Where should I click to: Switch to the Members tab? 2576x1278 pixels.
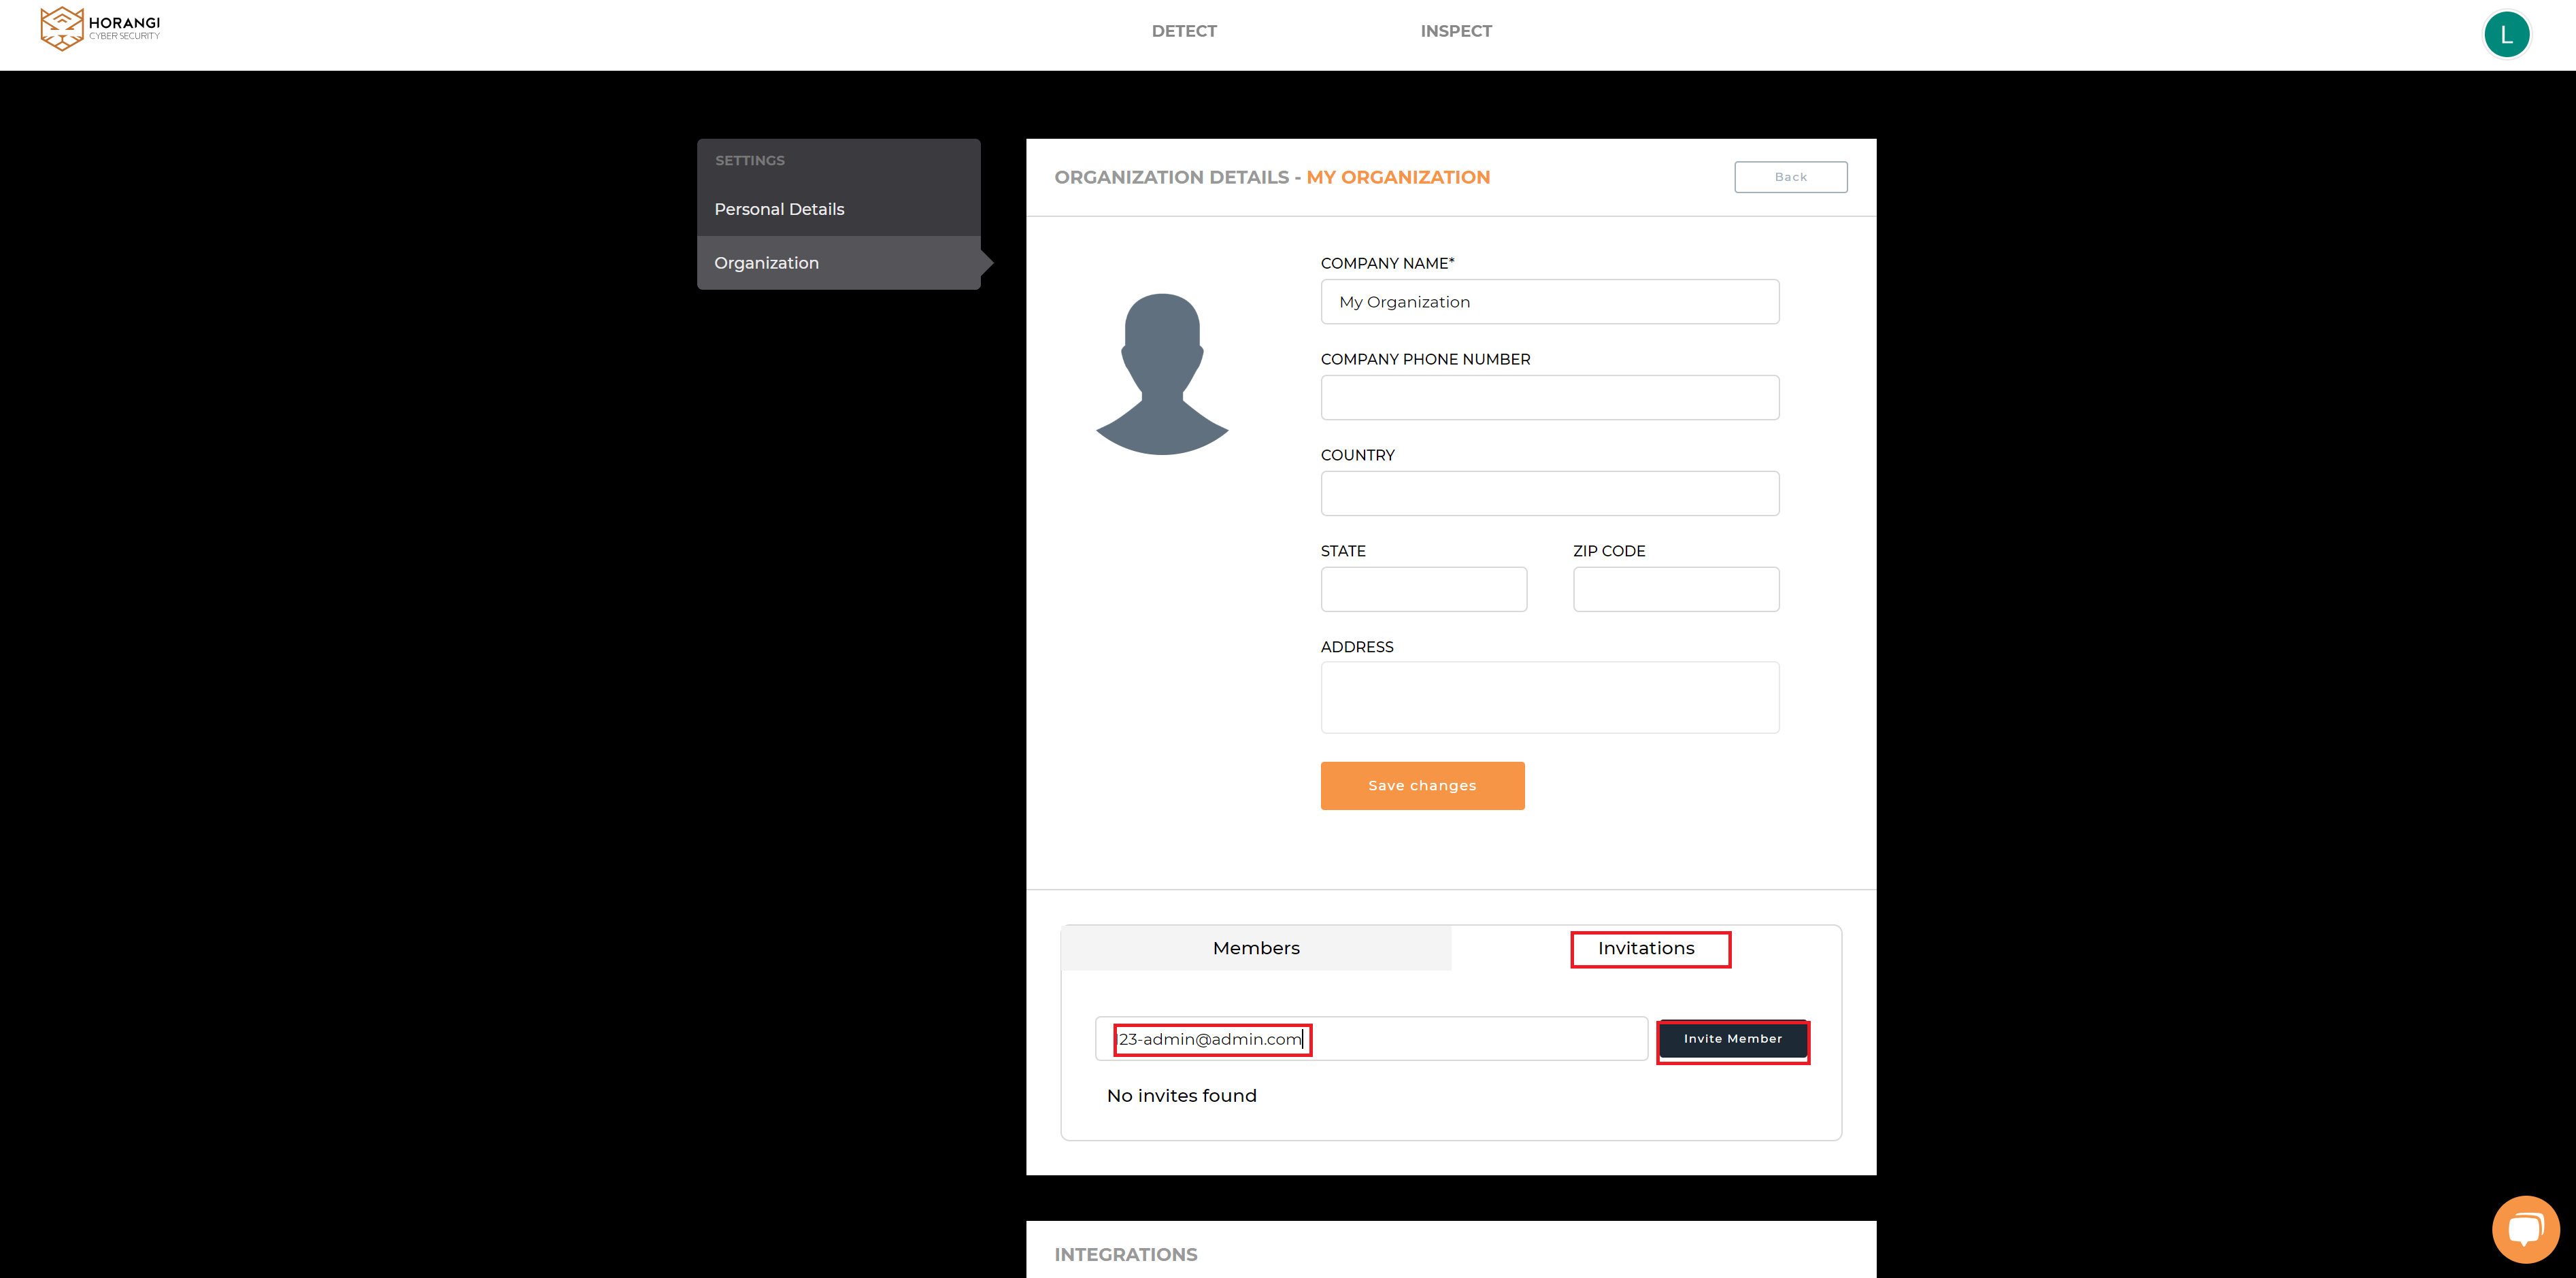point(1256,948)
